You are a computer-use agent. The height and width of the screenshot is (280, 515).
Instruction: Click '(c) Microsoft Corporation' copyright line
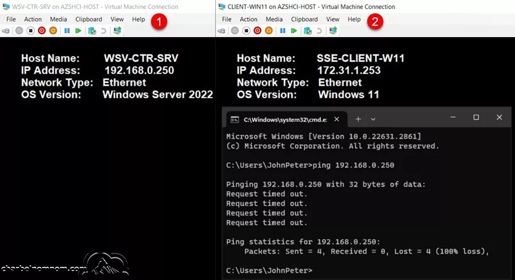point(332,146)
